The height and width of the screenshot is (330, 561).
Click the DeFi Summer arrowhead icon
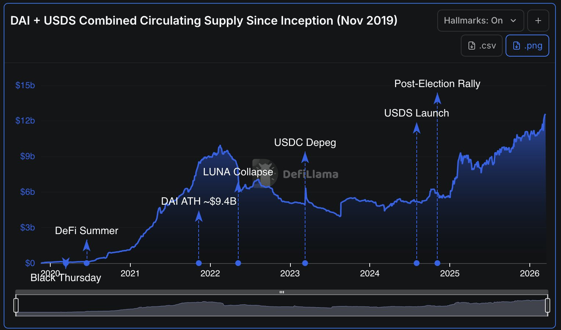pyautogui.click(x=87, y=245)
